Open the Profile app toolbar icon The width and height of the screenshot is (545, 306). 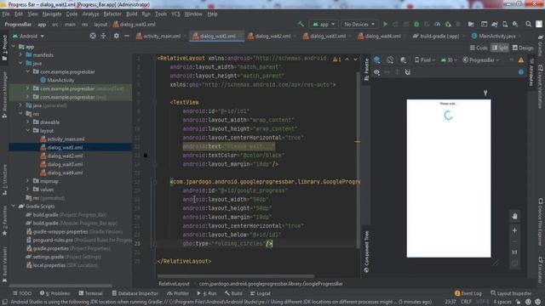point(438,25)
